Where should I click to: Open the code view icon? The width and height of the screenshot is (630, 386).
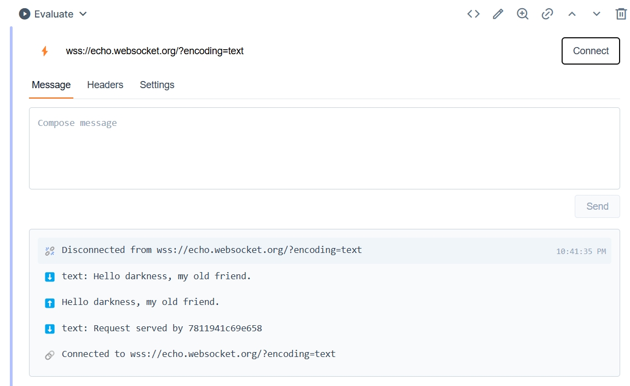[473, 14]
